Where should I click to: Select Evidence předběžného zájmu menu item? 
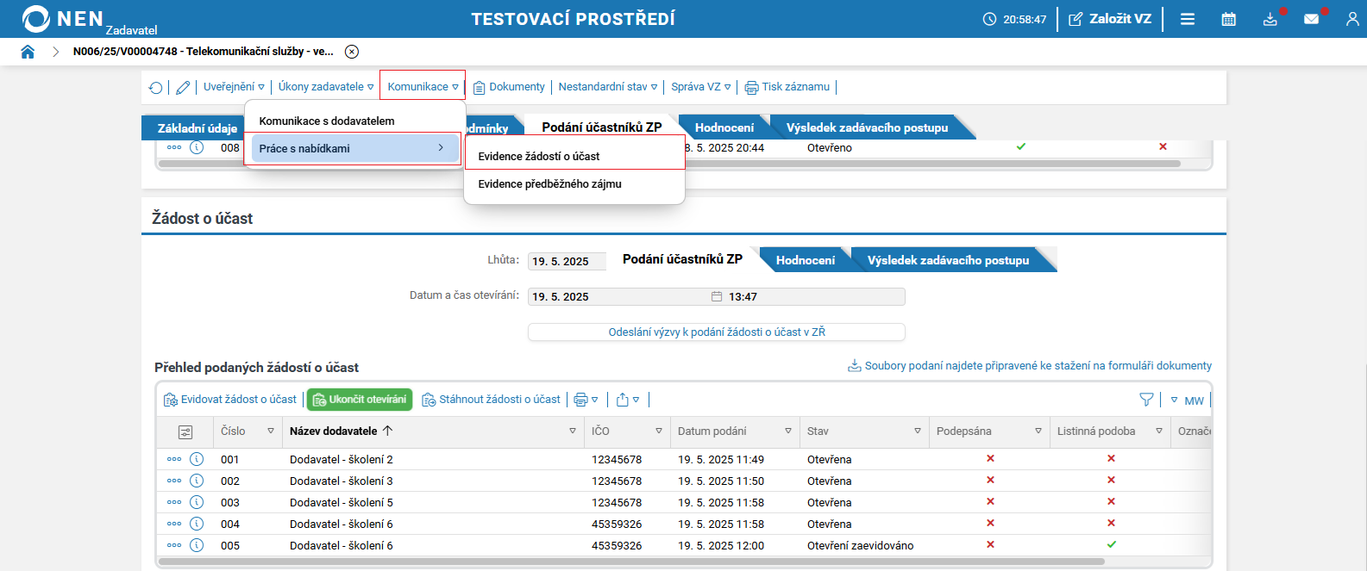(549, 184)
